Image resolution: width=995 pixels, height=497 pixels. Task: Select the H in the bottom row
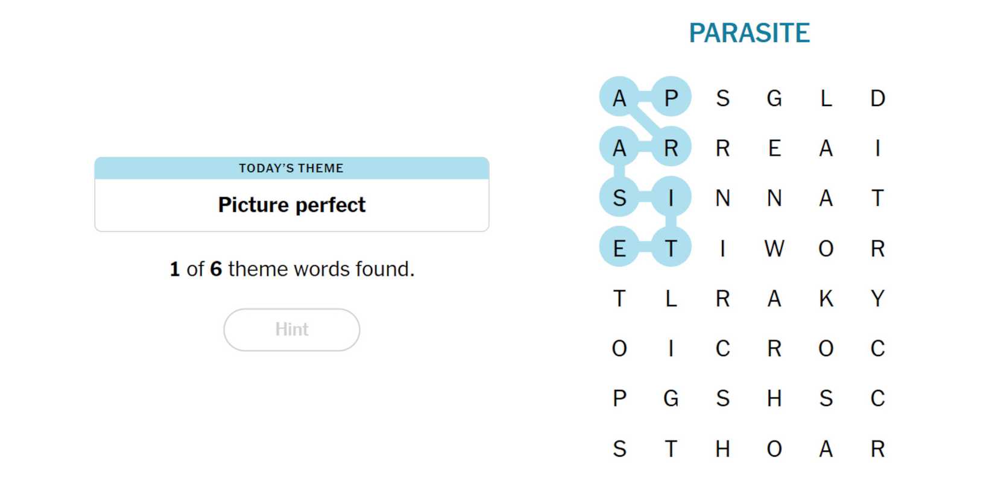click(722, 449)
